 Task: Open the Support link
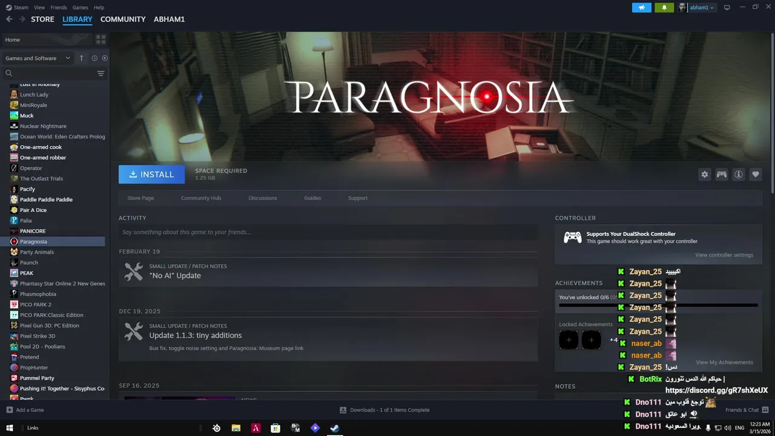pos(358,198)
